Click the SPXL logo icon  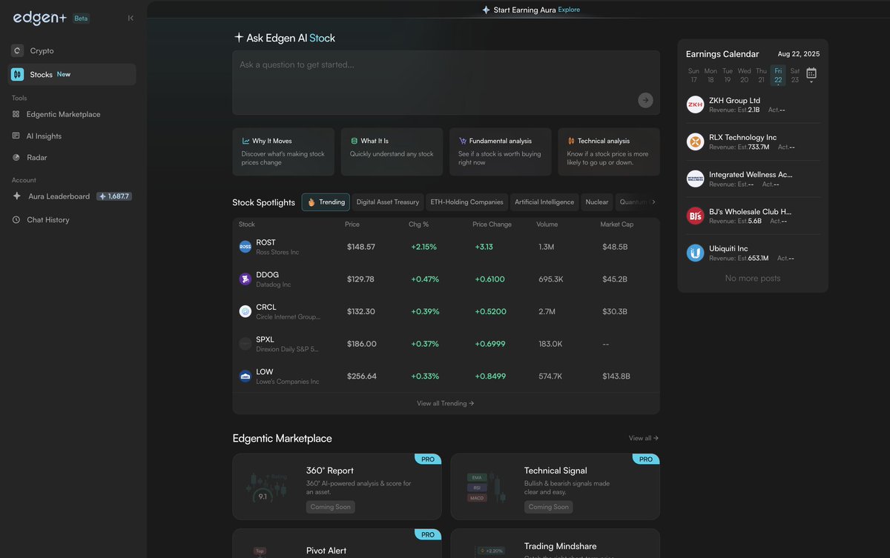(245, 344)
